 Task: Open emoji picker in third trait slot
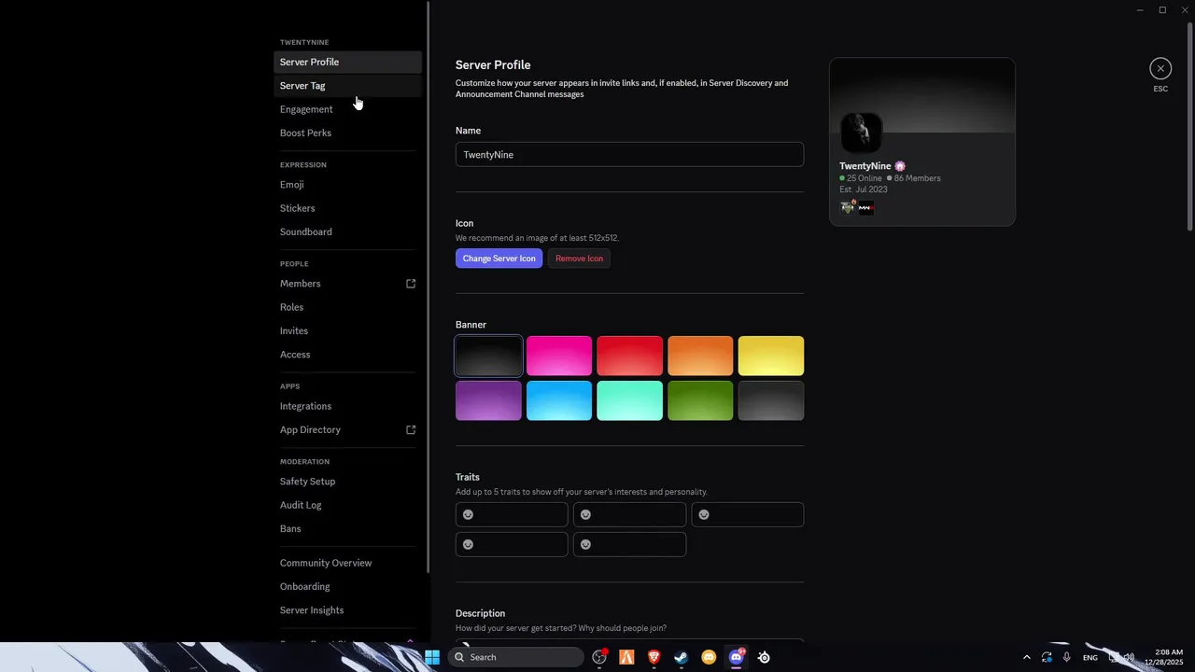[704, 514]
